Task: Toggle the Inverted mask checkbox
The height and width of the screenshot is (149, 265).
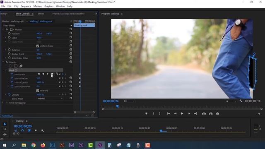Action: point(38,91)
